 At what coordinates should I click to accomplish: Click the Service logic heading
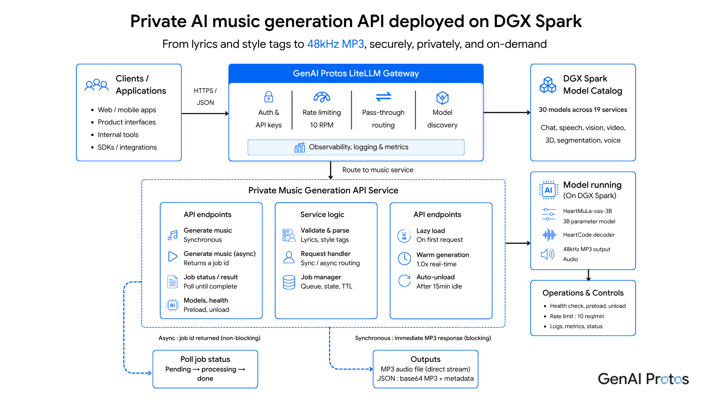click(322, 214)
